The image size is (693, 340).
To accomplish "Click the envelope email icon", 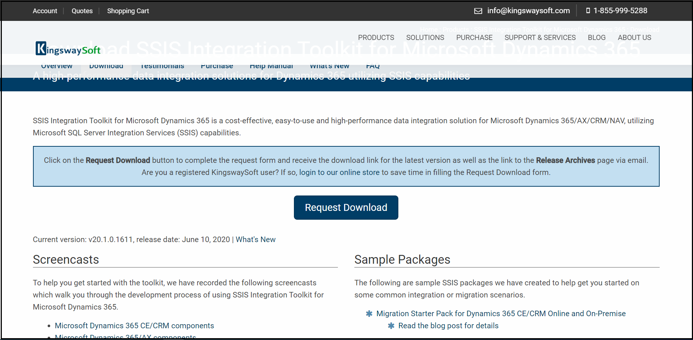I will point(478,11).
